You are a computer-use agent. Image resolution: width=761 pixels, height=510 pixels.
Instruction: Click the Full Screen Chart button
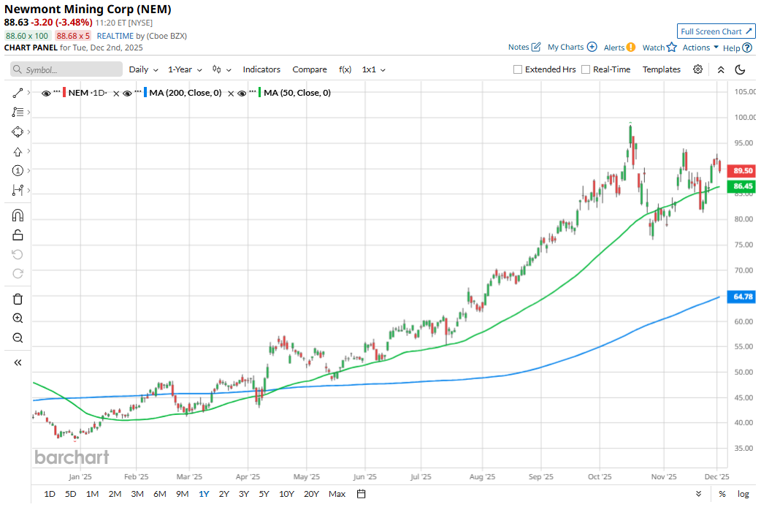716,31
